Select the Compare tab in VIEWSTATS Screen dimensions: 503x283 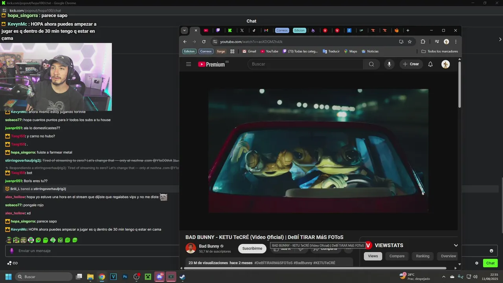click(x=397, y=256)
